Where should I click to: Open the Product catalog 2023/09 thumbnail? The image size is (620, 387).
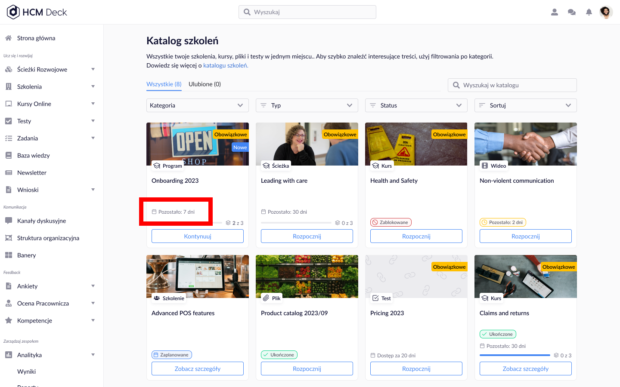pos(307,276)
